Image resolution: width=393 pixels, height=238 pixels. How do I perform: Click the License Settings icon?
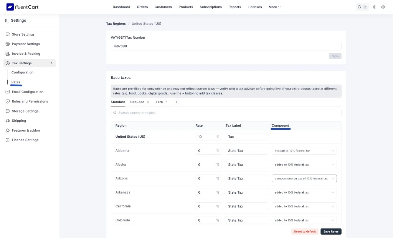(8, 140)
